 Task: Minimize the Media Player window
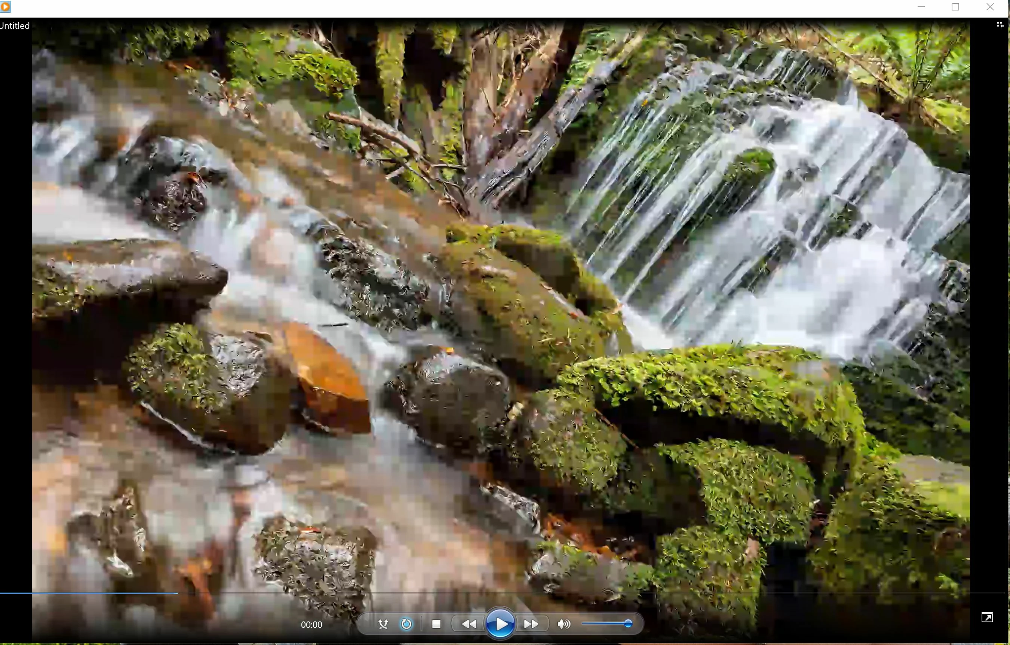[921, 7]
